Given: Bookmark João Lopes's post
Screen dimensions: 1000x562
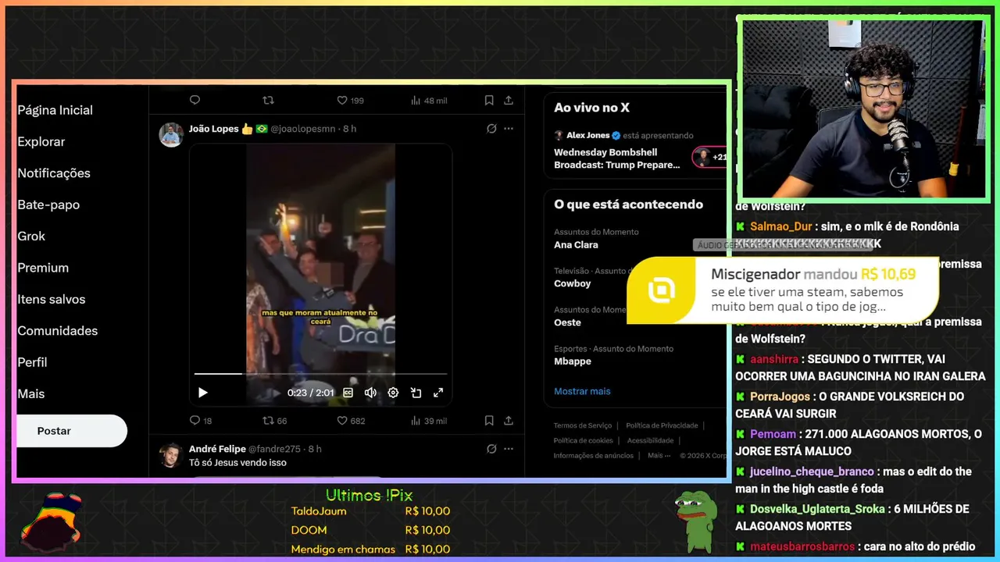Looking at the screenshot, I should click(x=489, y=421).
